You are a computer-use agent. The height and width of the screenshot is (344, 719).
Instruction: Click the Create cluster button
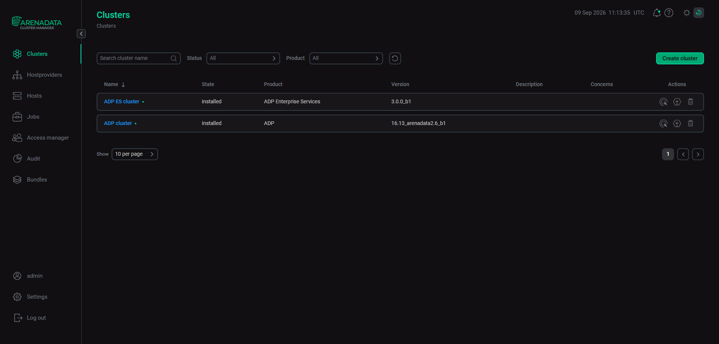click(x=680, y=58)
